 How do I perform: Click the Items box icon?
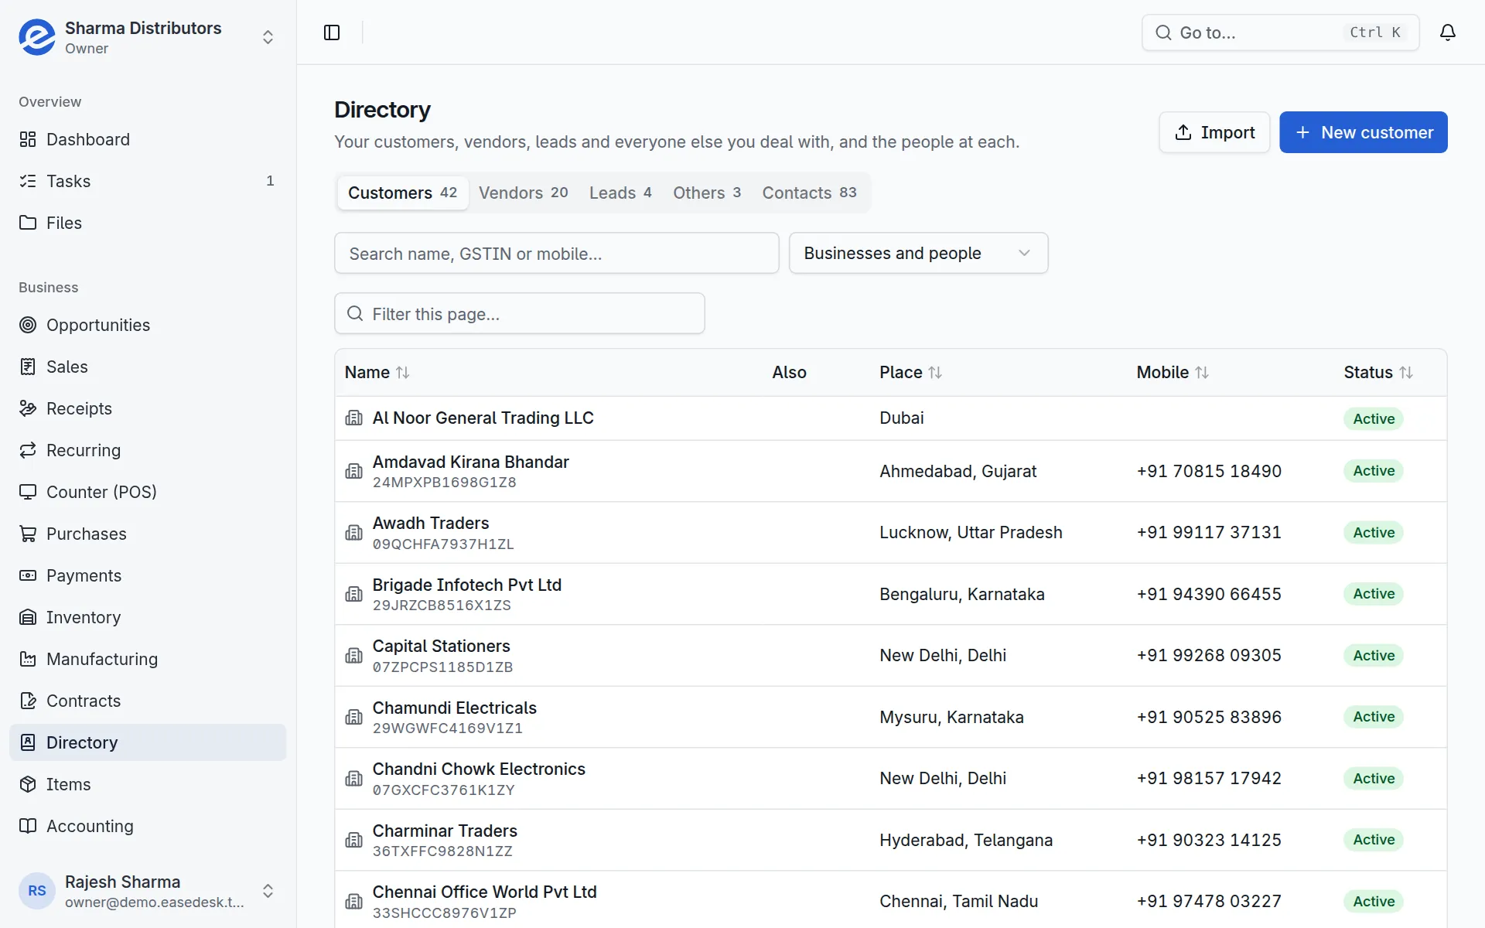(28, 784)
